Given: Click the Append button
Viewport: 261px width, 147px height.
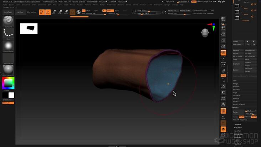Looking at the screenshot, I should click(x=251, y=62).
